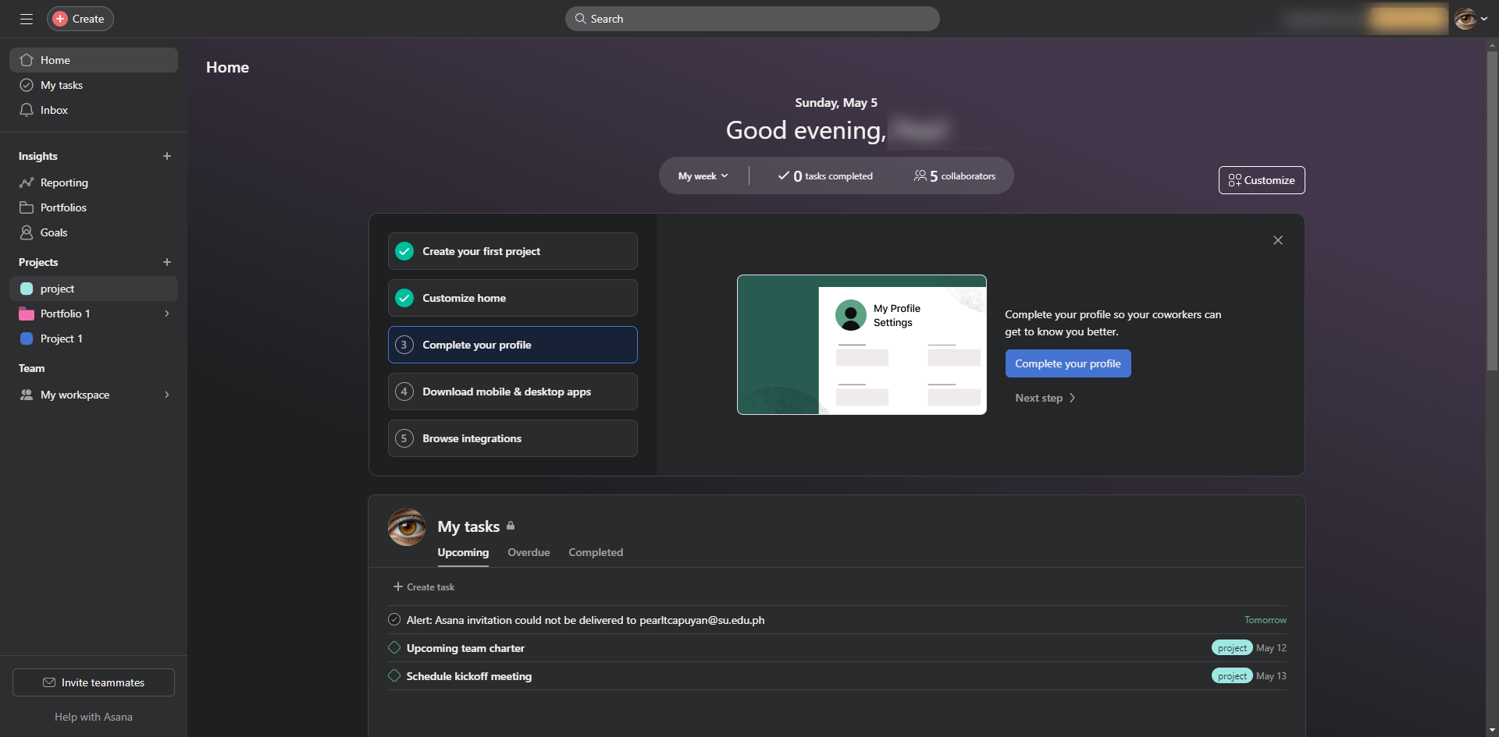Click the red plus Create icon
This screenshot has height=737, width=1499.
point(60,19)
